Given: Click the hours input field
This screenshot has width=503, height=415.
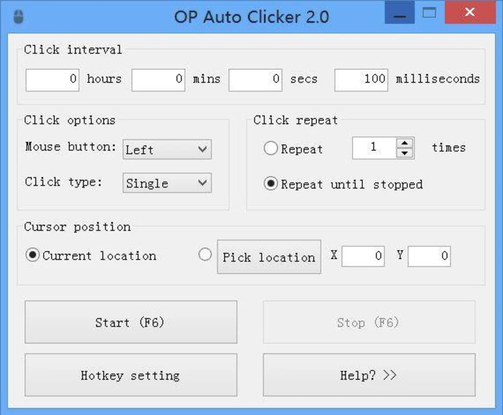Looking at the screenshot, I should pyautogui.click(x=52, y=79).
